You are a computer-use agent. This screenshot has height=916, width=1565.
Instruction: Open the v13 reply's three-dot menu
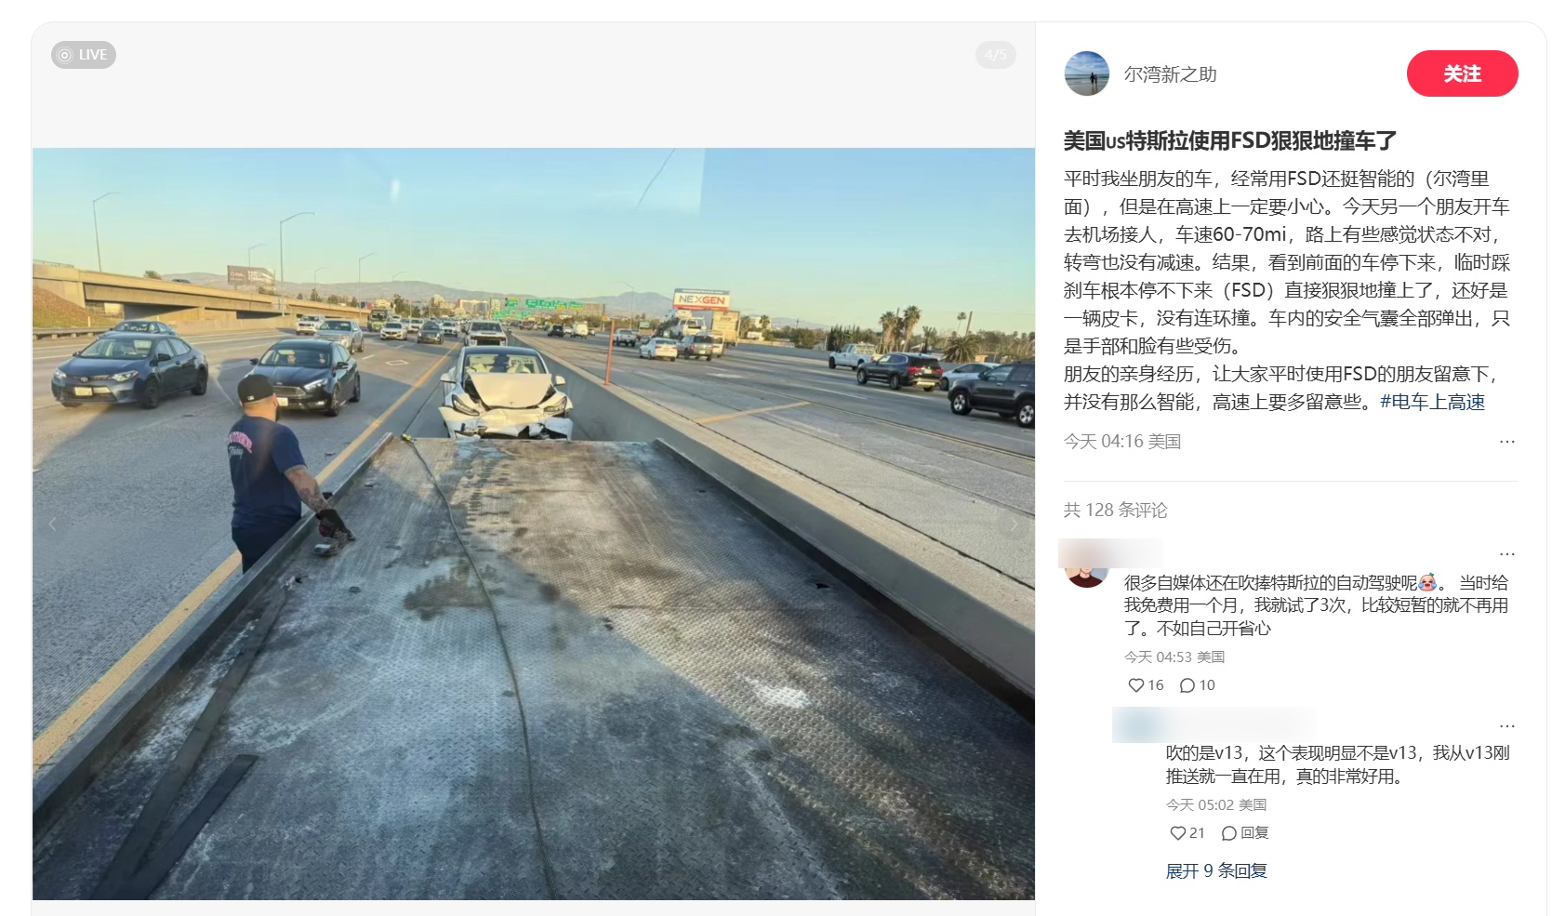pyautogui.click(x=1507, y=725)
